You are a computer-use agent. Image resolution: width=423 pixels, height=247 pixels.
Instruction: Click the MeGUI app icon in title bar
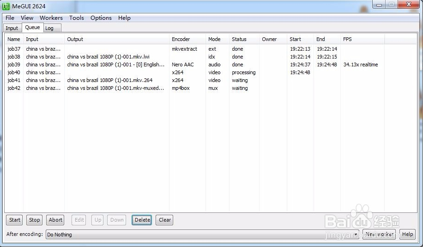[6, 6]
